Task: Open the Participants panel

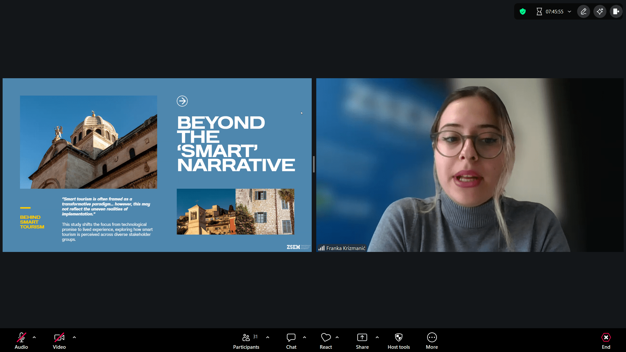Action: click(x=246, y=341)
